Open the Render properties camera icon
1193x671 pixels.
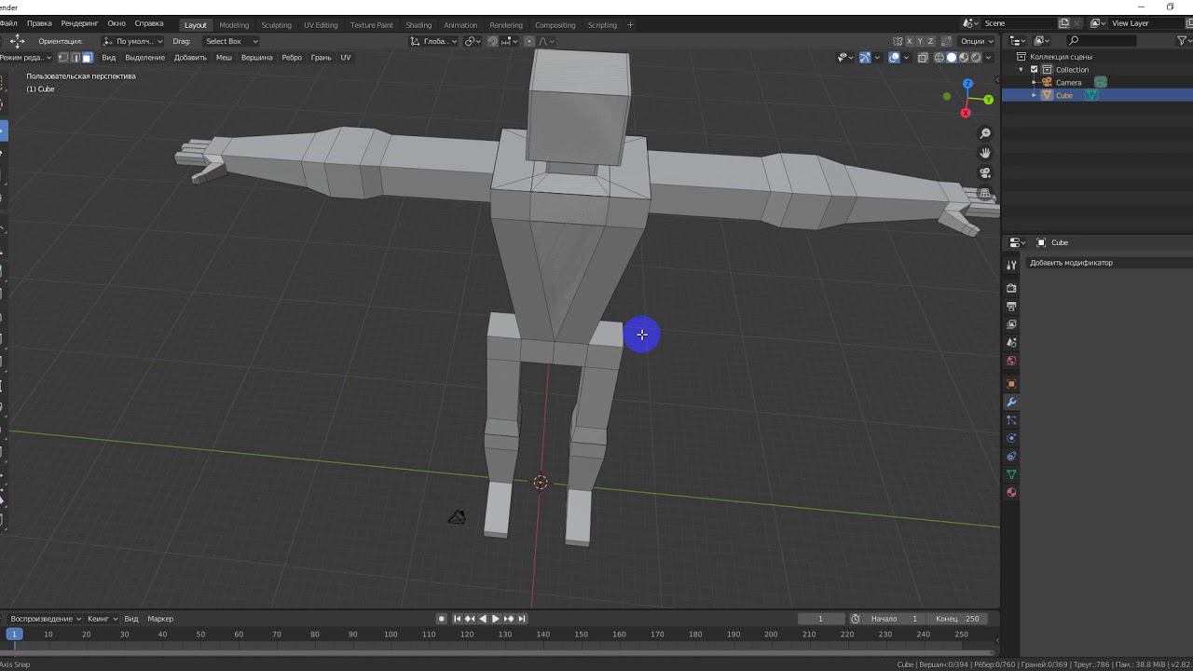point(1011,288)
